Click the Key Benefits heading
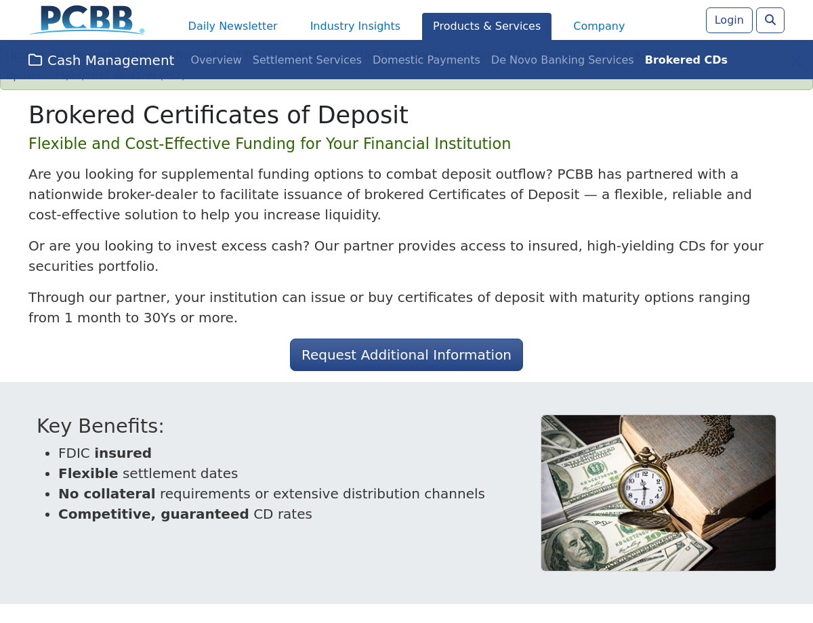Screen dimensions: 813x623 tap(100, 426)
